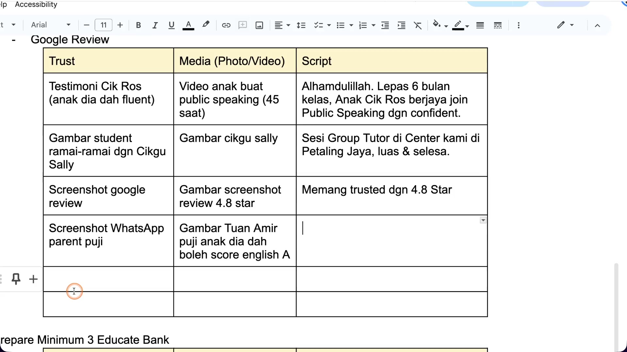Screen dimensions: 627x352
Task: Open the editing mode pencil dropdown
Action: pyautogui.click(x=565, y=25)
